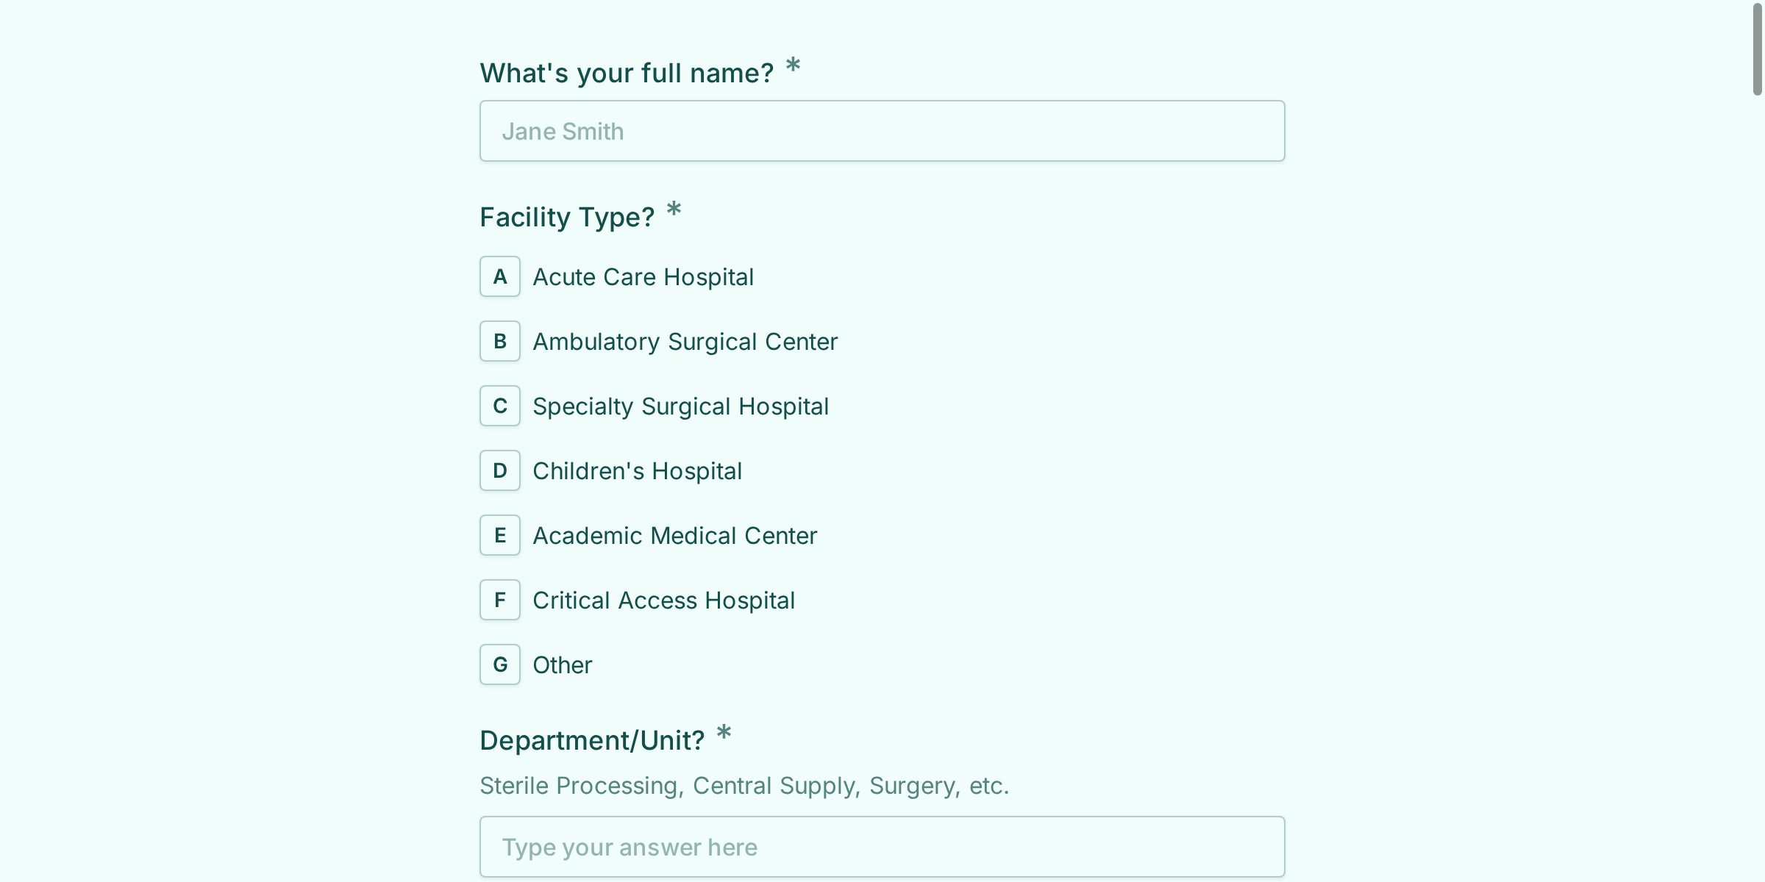This screenshot has height=882, width=1765.
Task: Click the G key badge icon
Action: point(500,665)
